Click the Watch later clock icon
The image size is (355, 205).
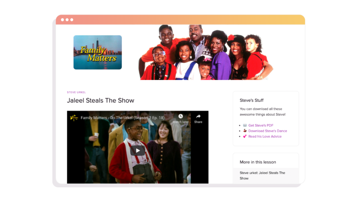pos(181,117)
